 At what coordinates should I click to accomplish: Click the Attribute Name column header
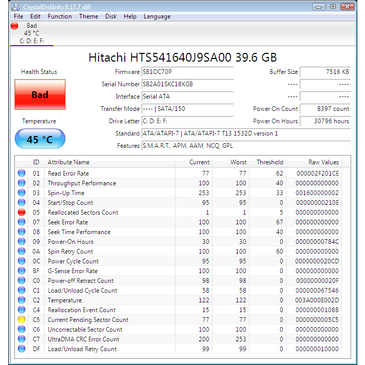tap(110, 162)
